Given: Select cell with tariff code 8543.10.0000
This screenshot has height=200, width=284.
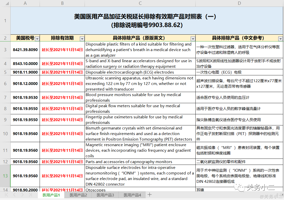Looking at the screenshot, I should coord(25,63).
